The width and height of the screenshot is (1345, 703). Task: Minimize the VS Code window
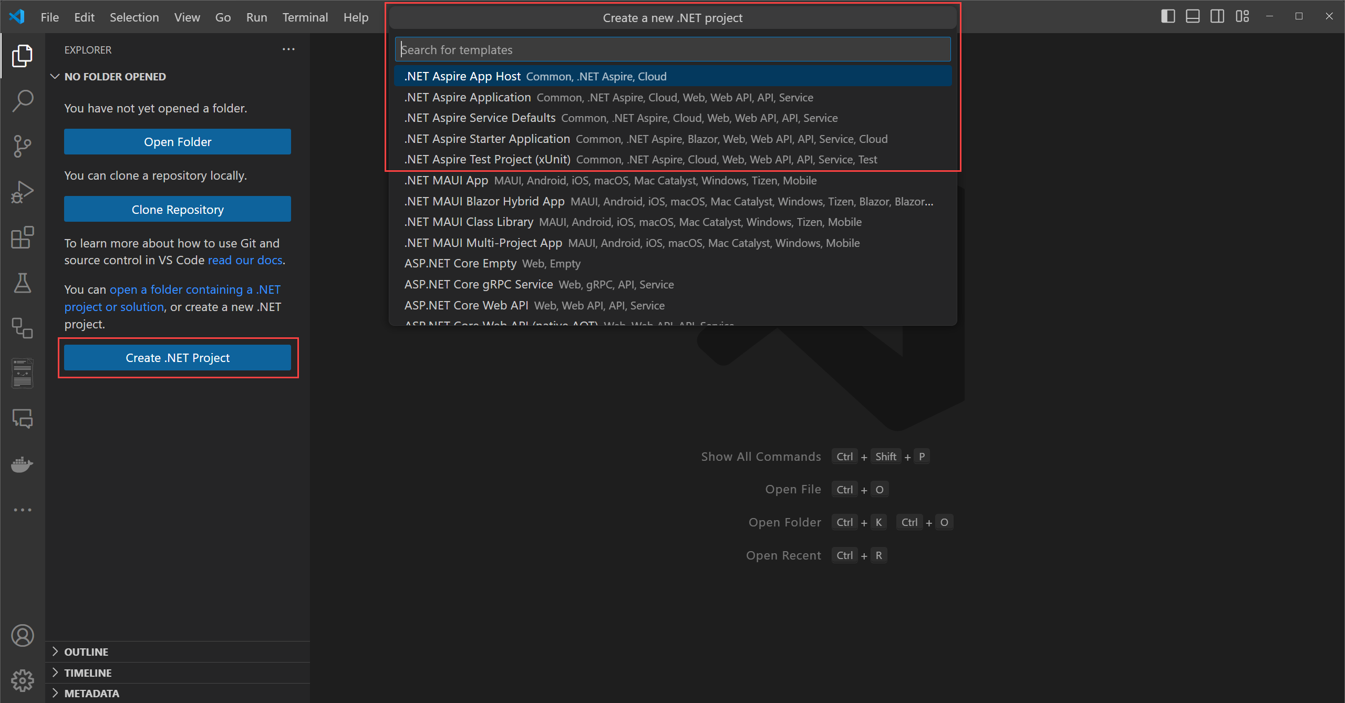click(1269, 16)
